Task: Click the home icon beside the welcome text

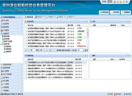Action: [115, 2]
